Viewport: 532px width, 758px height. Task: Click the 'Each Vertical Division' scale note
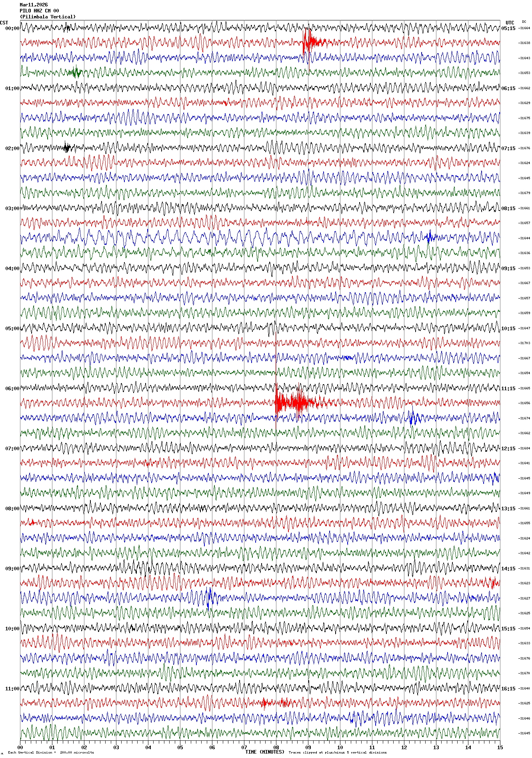coord(51,752)
